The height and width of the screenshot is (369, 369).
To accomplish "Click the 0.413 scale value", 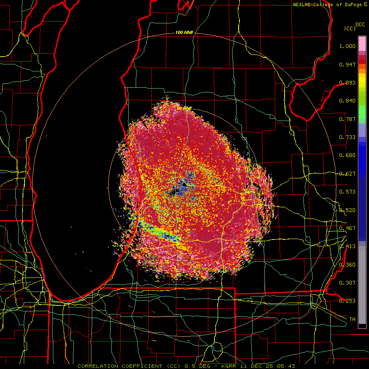I will pos(347,246).
